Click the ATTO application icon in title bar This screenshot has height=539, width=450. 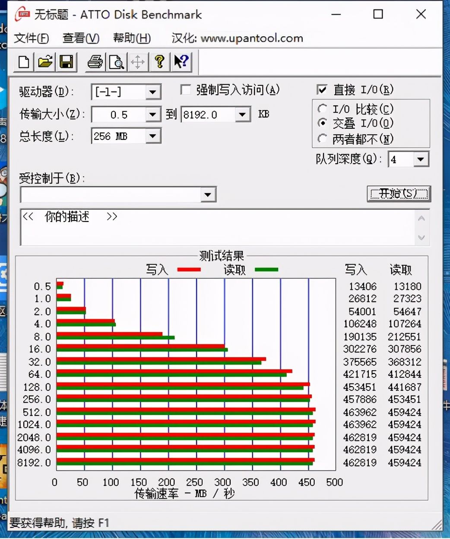click(x=22, y=14)
